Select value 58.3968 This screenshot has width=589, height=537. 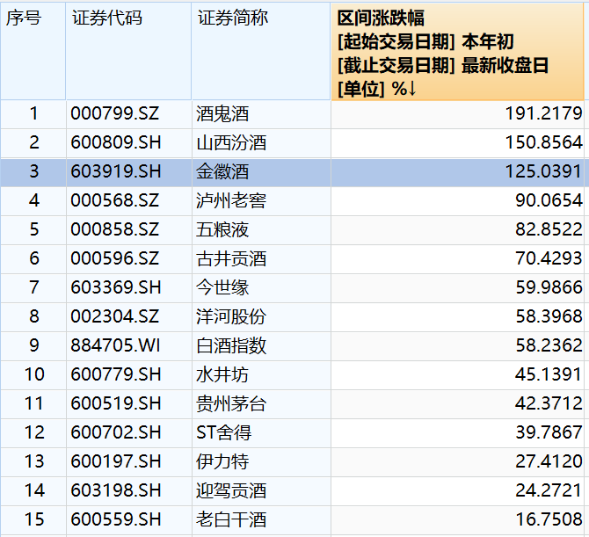(549, 316)
